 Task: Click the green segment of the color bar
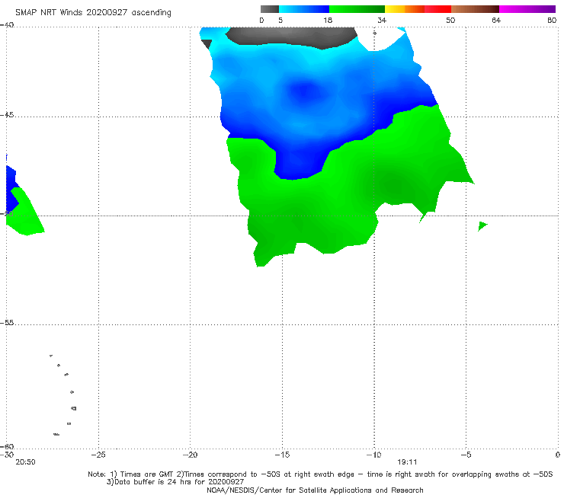click(357, 9)
